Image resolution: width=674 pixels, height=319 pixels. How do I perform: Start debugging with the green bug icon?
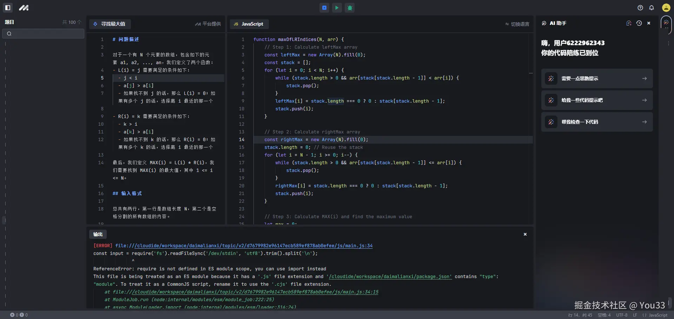(x=350, y=8)
